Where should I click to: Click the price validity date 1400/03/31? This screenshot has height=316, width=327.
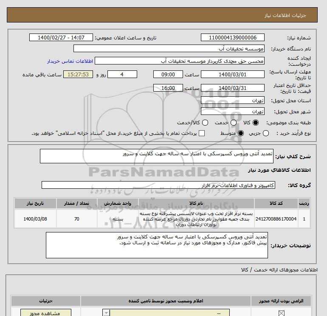[x=233, y=88]
